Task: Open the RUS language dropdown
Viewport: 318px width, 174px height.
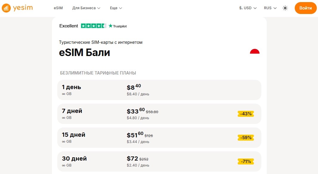Action: [270, 8]
